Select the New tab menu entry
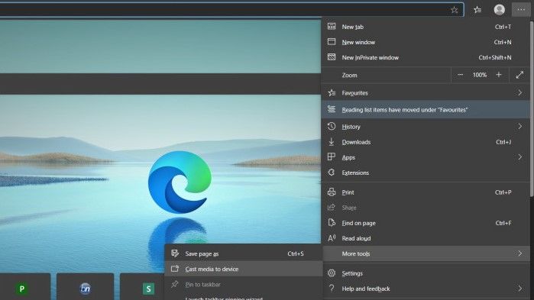The image size is (534, 300). pos(426,27)
